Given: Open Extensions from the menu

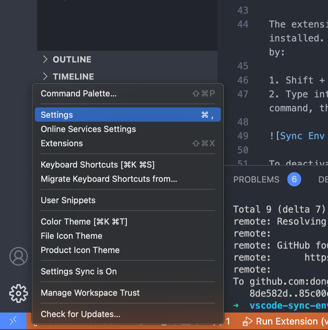Looking at the screenshot, I should 128,143.
